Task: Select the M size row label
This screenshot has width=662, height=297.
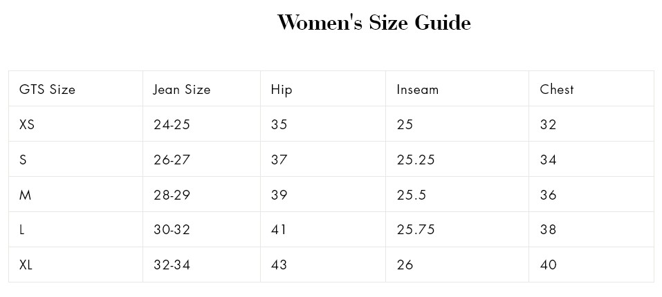Action: (x=26, y=195)
